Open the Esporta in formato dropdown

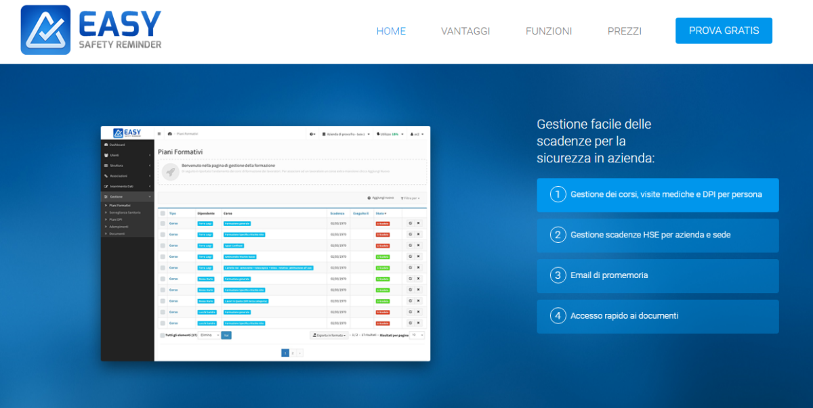click(329, 335)
